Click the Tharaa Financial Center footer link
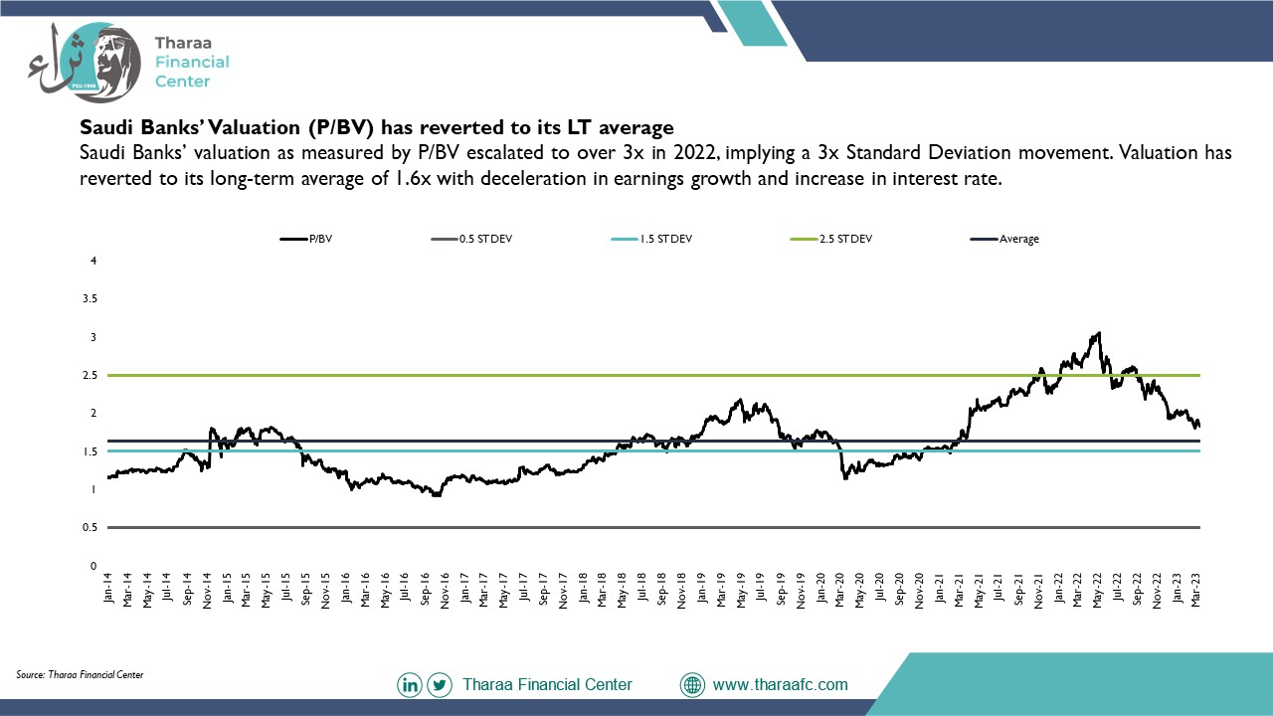Image resolution: width=1273 pixels, height=716 pixels. pos(547,684)
